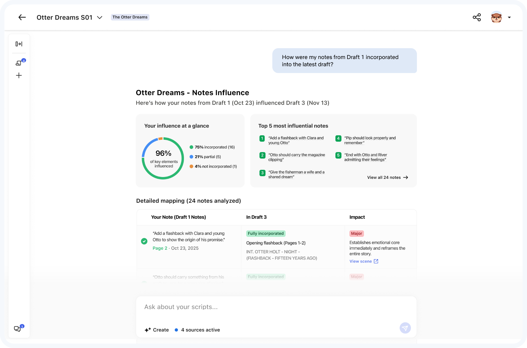The height and width of the screenshot is (348, 527).
Task: Click 4 sources active indicator
Action: tap(197, 330)
